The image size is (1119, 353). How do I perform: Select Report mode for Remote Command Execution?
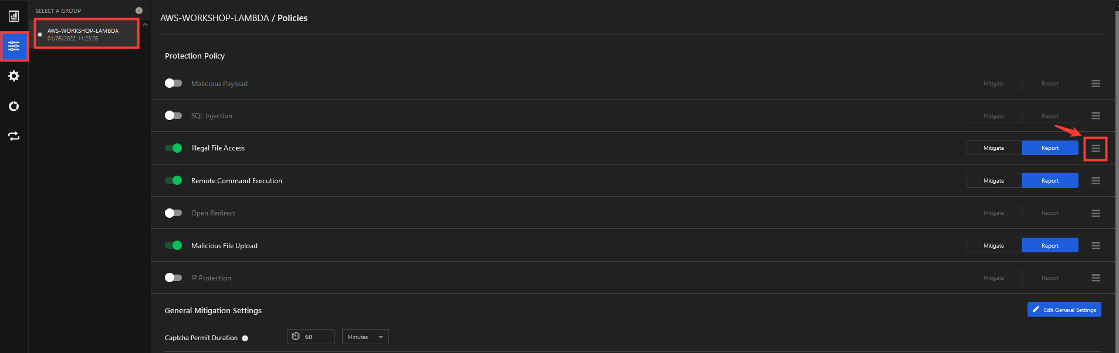(1050, 180)
